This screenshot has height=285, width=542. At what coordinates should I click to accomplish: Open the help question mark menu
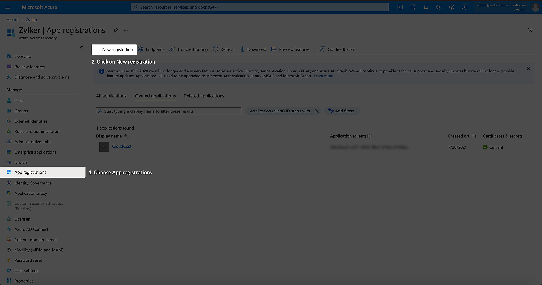point(451,7)
